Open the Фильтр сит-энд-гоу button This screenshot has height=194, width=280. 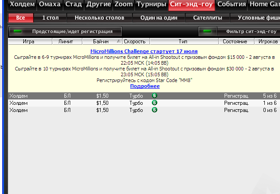[249, 32]
